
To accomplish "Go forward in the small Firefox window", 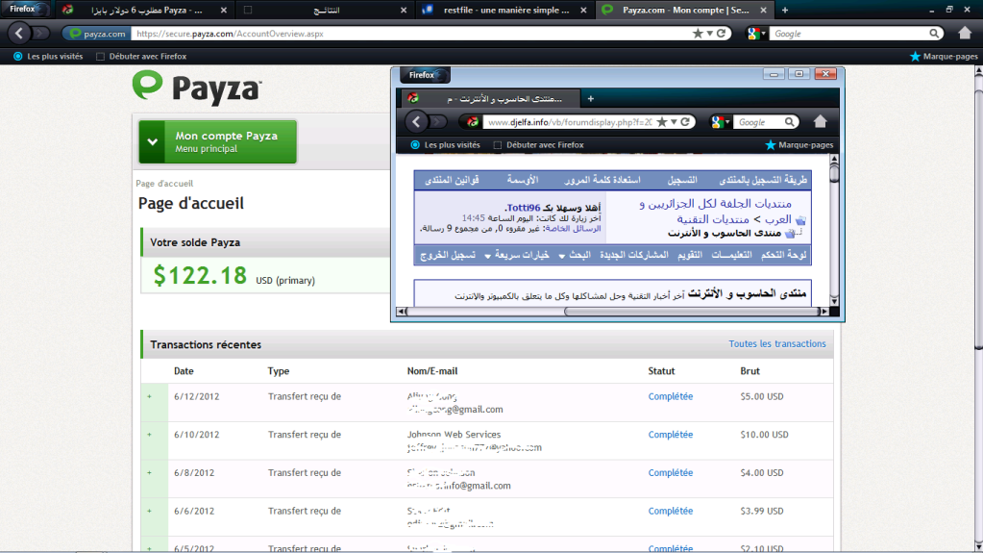I will point(438,122).
